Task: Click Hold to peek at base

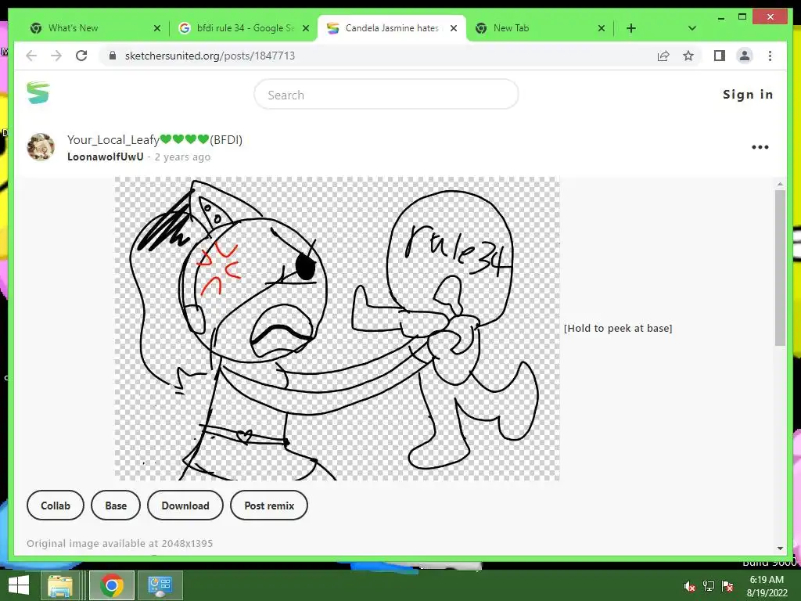Action: coord(618,328)
